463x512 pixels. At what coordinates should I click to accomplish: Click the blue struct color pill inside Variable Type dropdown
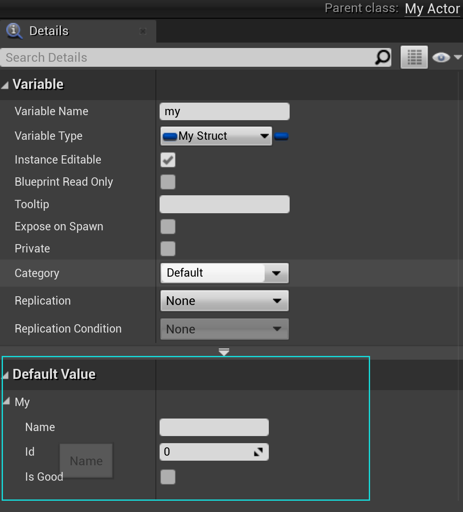170,136
